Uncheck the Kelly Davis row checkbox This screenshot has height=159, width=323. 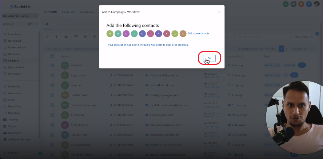[x=52, y=66]
